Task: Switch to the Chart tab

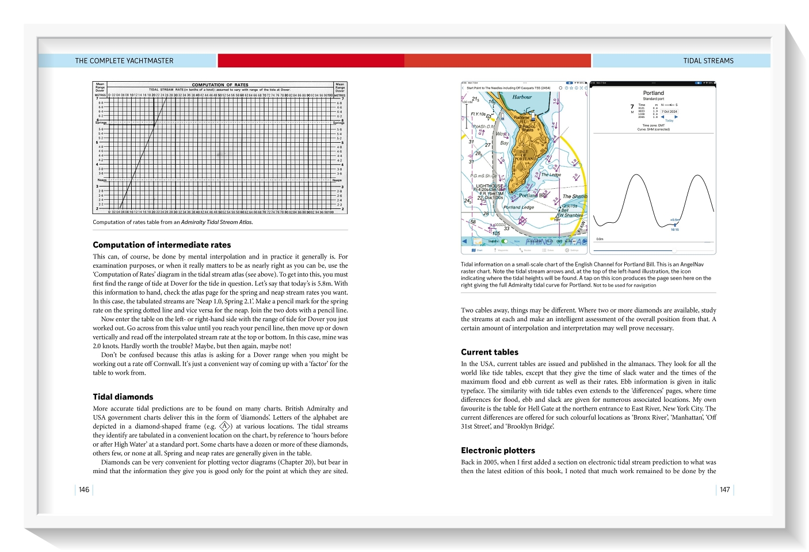Action: [x=477, y=250]
